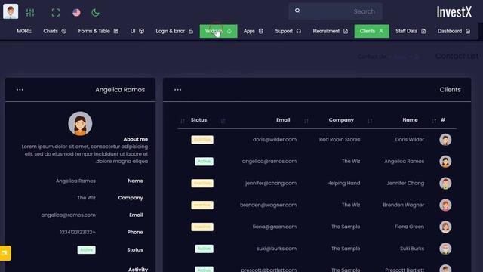Click Inactive badge for Fiona Green
This screenshot has height=272, width=483.
point(202,227)
